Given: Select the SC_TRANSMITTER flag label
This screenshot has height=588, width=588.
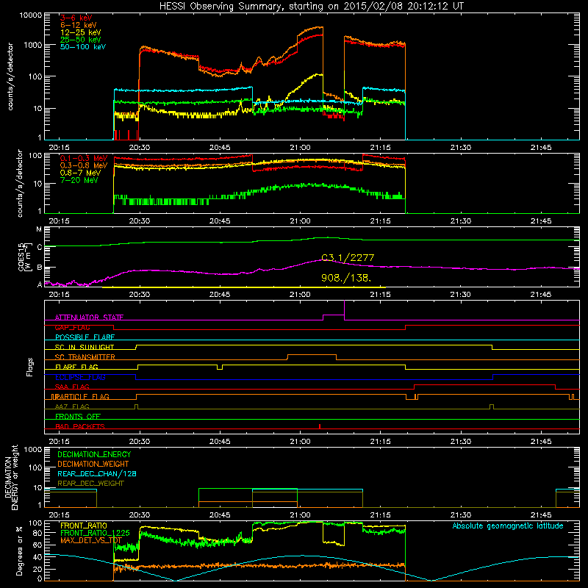Looking at the screenshot, I should point(85,357).
